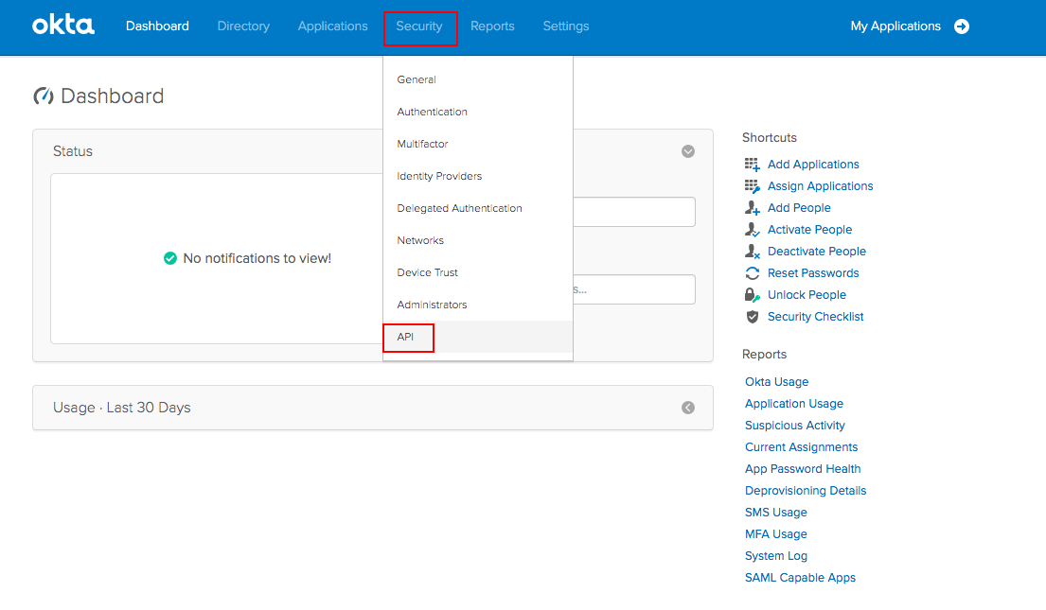Open the Directory navigation menu
The height and width of the screenshot is (610, 1046).
coord(243,26)
